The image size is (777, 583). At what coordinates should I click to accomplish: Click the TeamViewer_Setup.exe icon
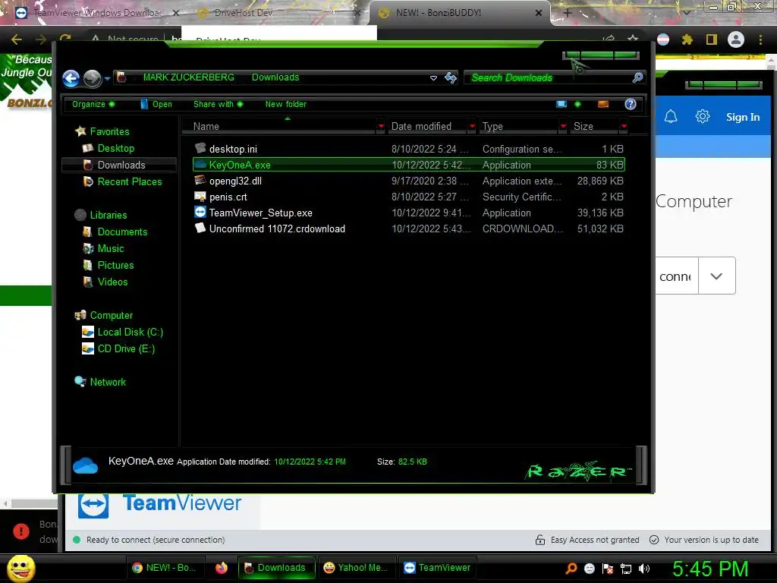pyautogui.click(x=200, y=213)
